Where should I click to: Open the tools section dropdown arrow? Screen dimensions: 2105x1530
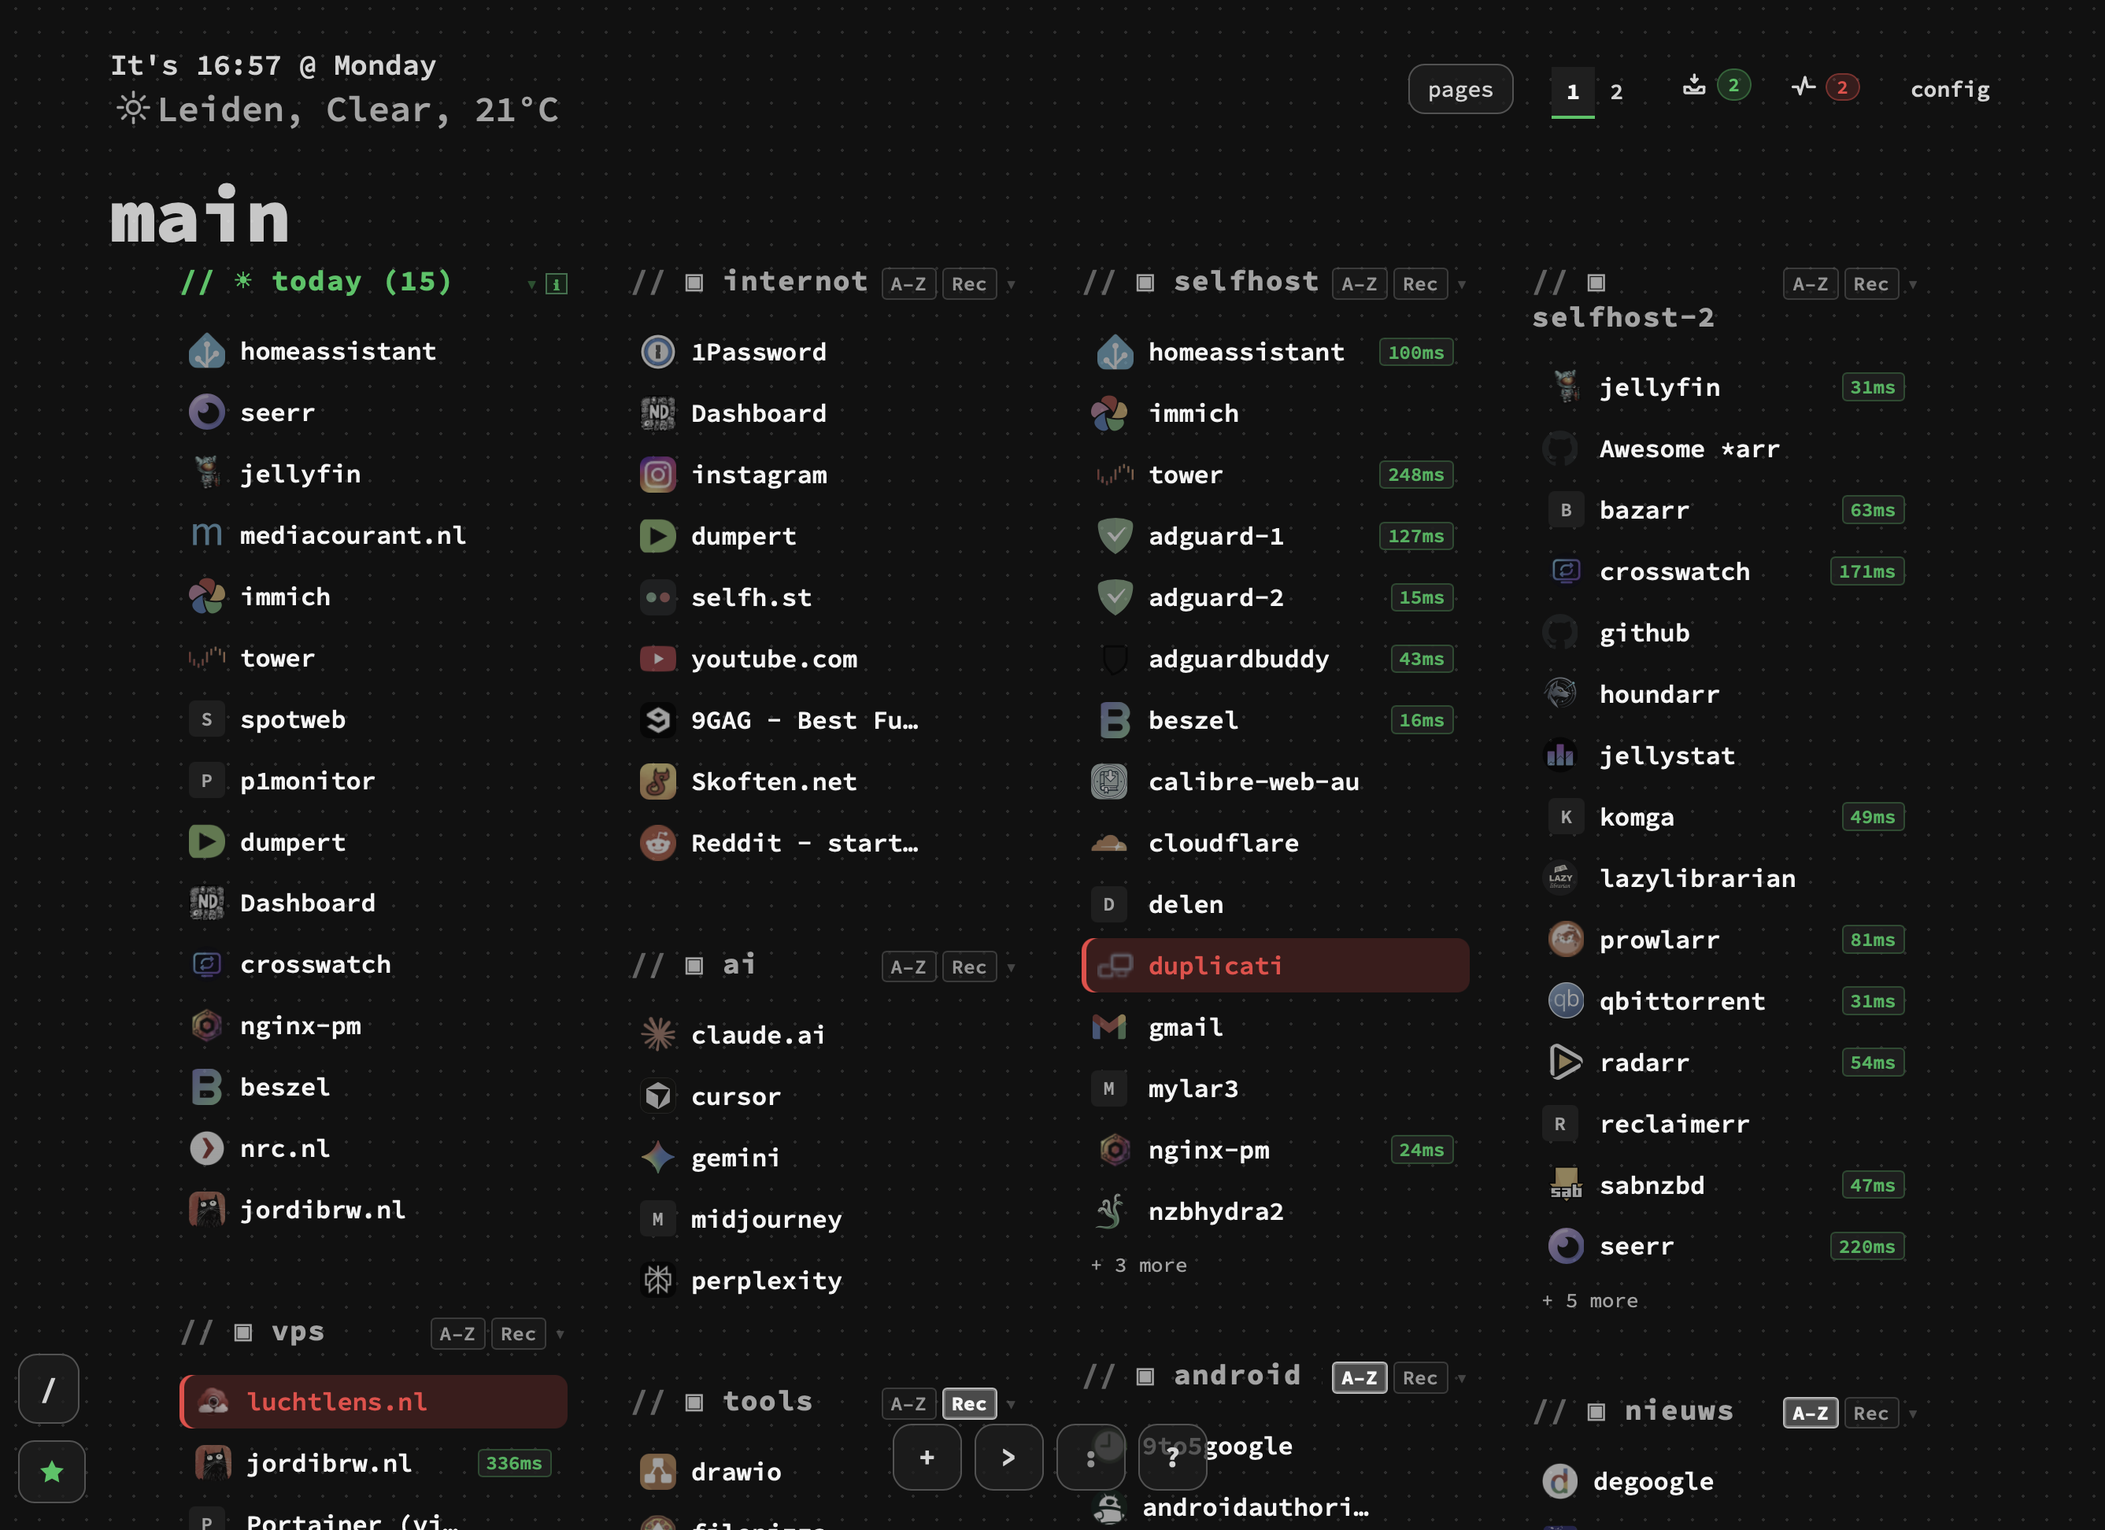click(x=1011, y=1405)
